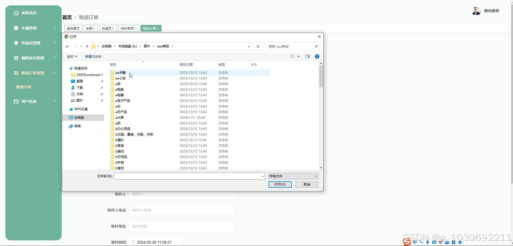Switch to the 系统首页 tab
This screenshot has width=513, height=246.
coord(73,28)
